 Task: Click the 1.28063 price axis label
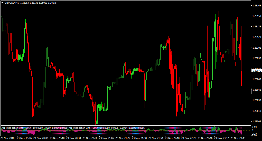click(x=257, y=79)
